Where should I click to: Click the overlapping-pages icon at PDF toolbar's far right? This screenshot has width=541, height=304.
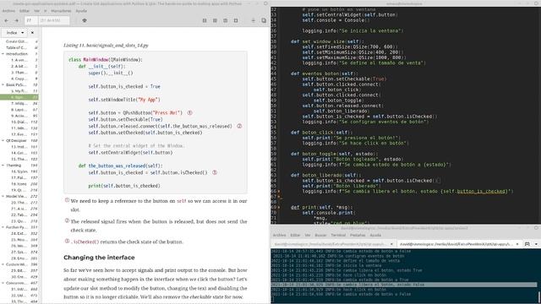(x=264, y=20)
